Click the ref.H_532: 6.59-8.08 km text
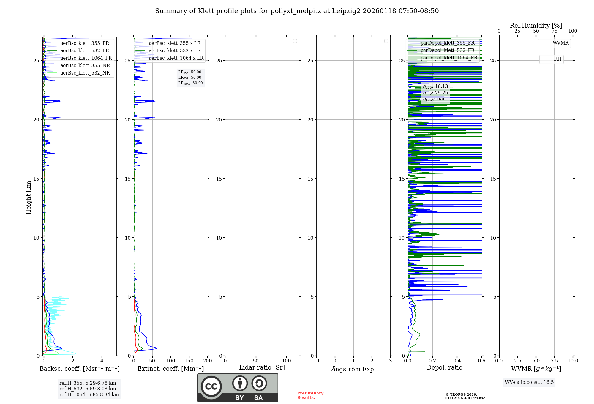 88,389
